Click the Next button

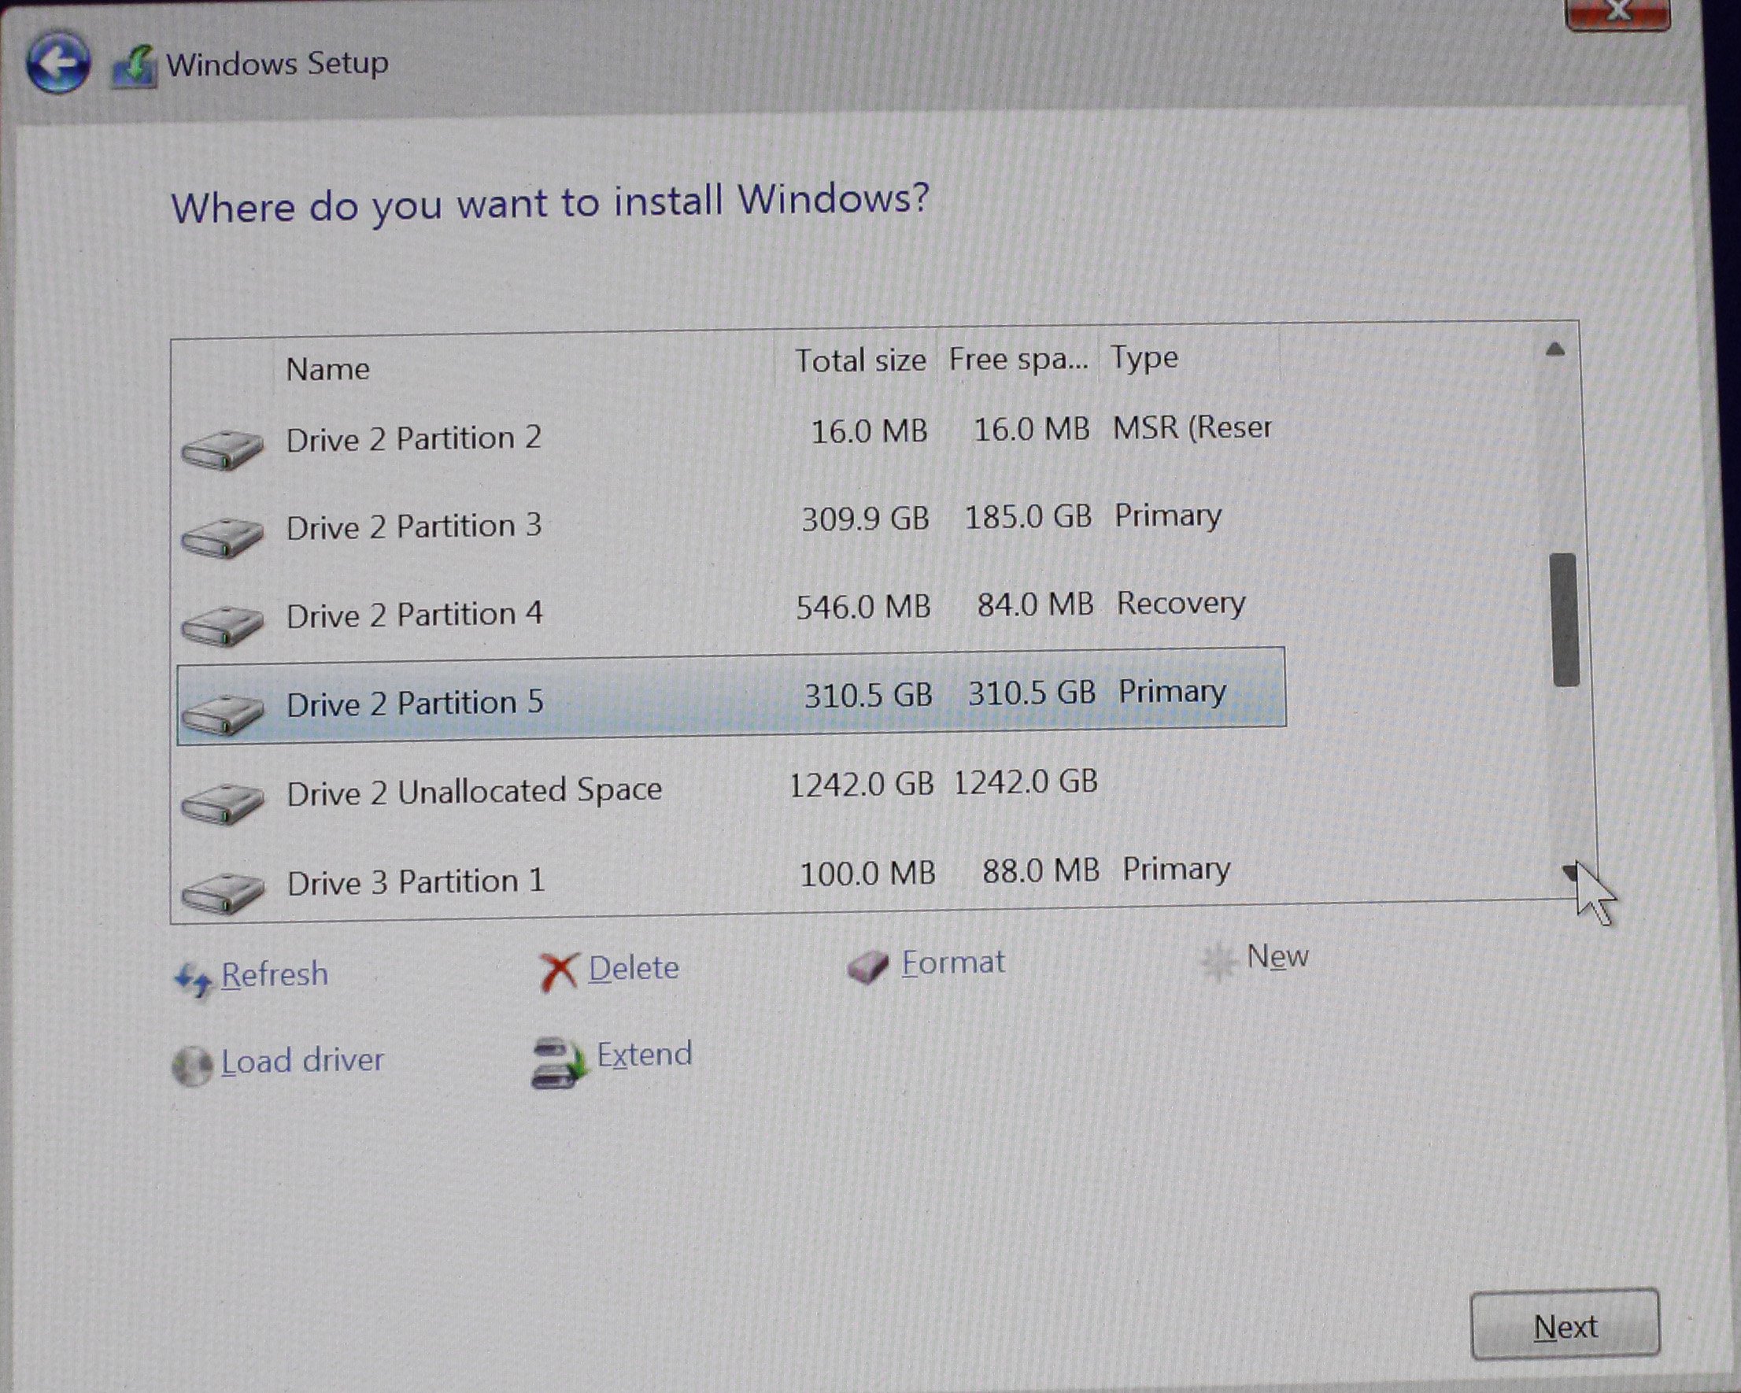[x=1565, y=1326]
